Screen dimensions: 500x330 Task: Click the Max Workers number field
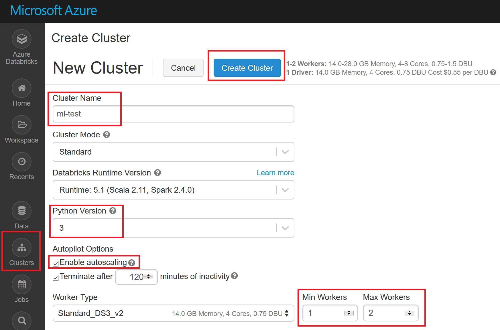coord(391,313)
